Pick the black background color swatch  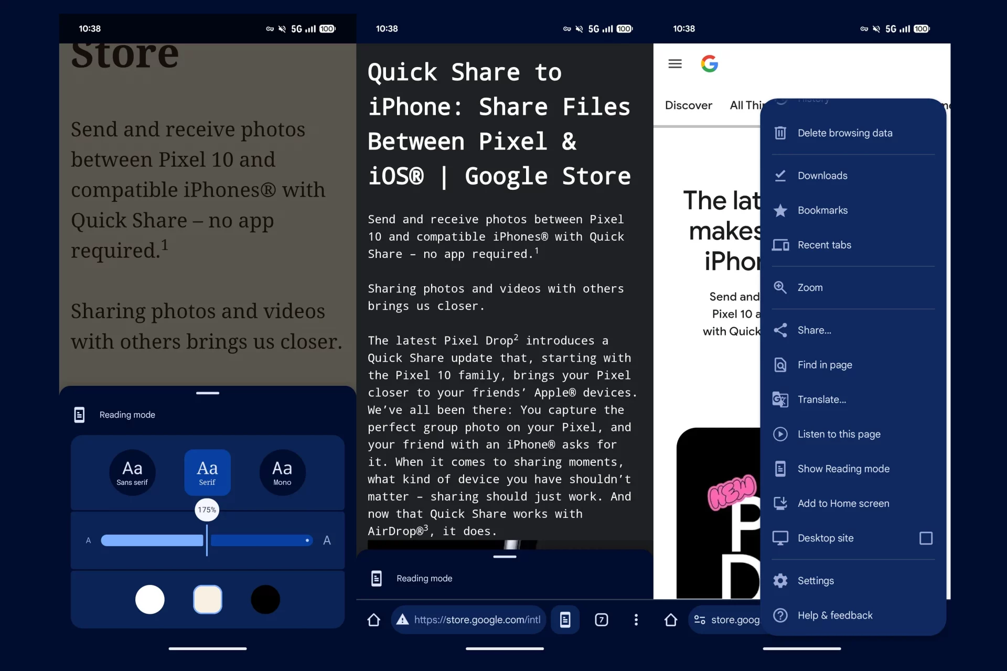pyautogui.click(x=265, y=599)
